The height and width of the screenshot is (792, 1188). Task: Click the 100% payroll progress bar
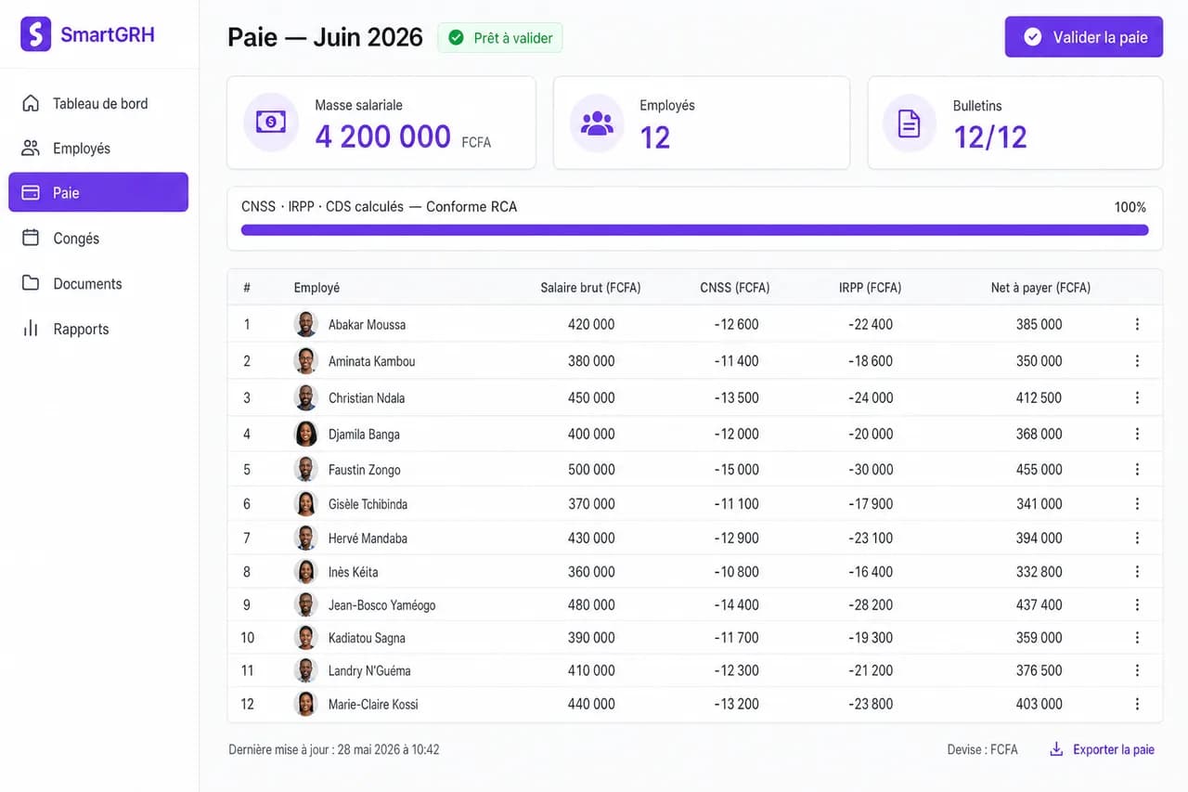(x=694, y=230)
